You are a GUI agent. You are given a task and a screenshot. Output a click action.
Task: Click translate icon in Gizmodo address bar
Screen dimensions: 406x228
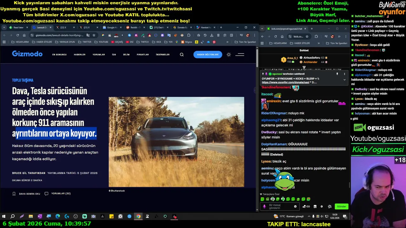click(x=88, y=35)
